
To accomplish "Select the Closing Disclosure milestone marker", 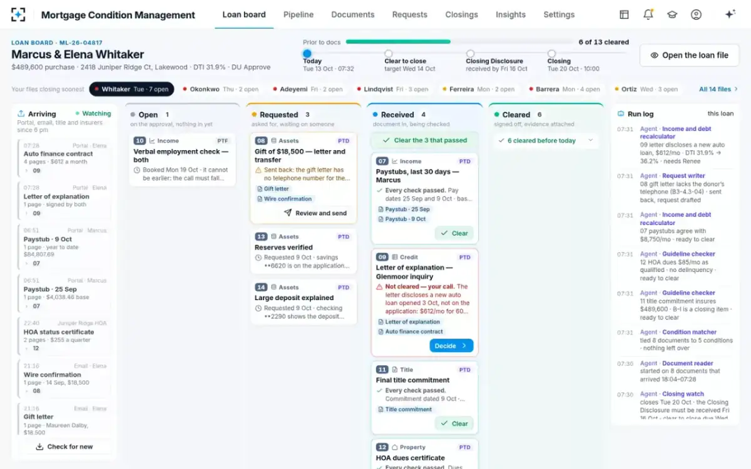I will (x=470, y=54).
